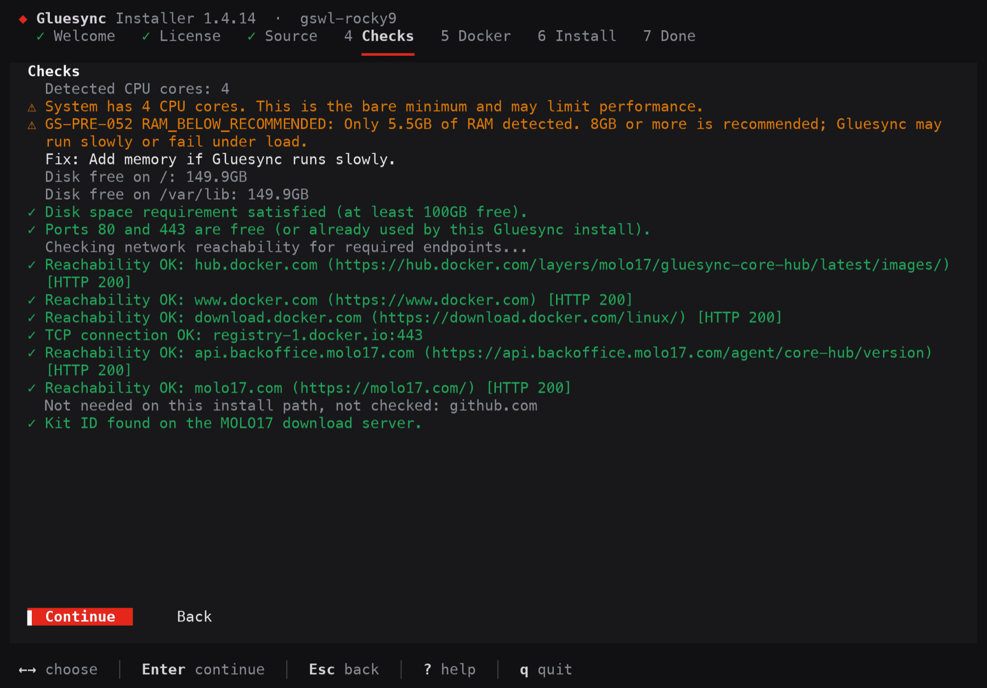Click the 'not checked: github.com' line
This screenshot has width=987, height=688.
point(291,406)
